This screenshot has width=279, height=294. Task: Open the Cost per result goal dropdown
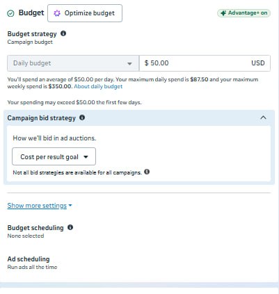[x=54, y=156]
